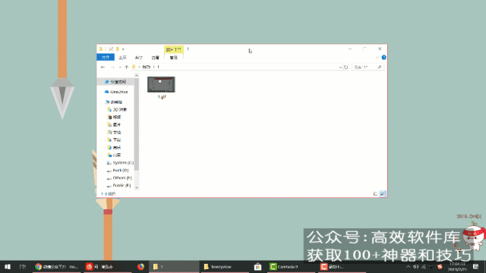The height and width of the screenshot is (273, 486).
Task: Select the Picture Tools contextual tab header
Action: (174, 49)
